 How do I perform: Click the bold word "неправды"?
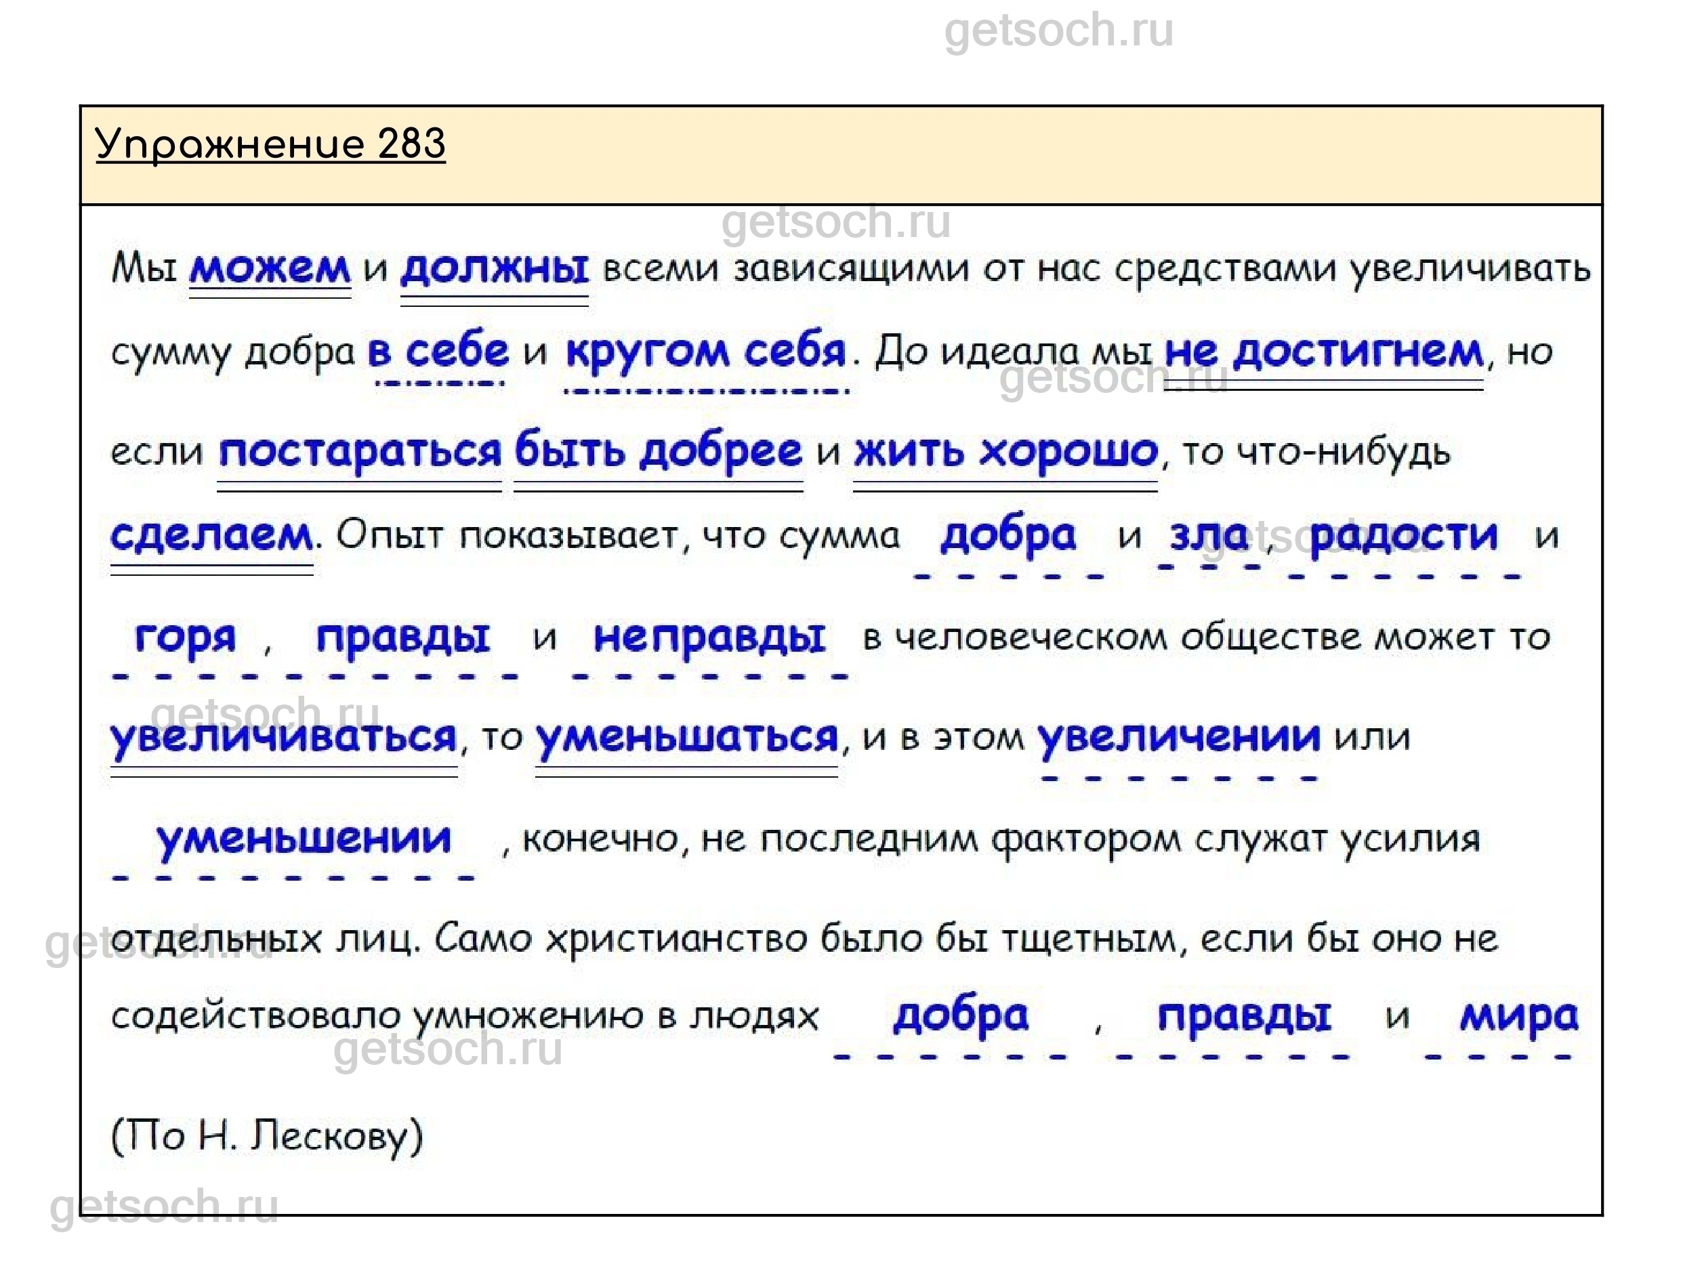709,637
